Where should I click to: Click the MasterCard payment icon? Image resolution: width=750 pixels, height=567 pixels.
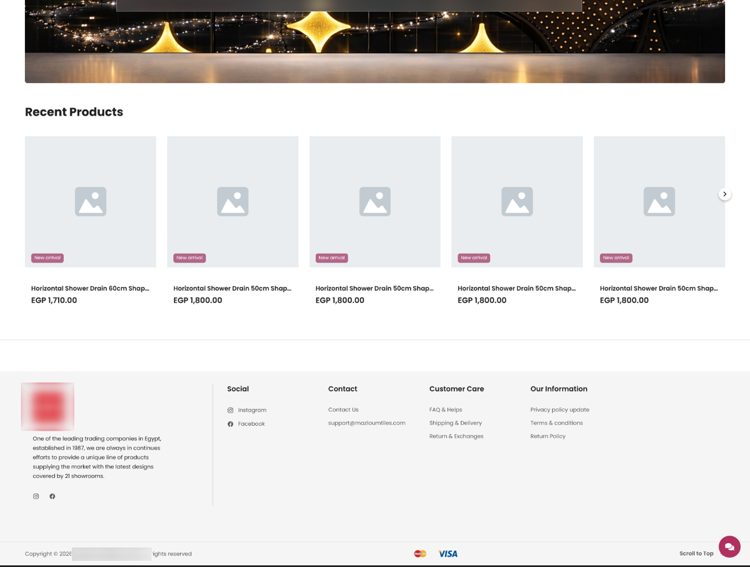(x=420, y=553)
